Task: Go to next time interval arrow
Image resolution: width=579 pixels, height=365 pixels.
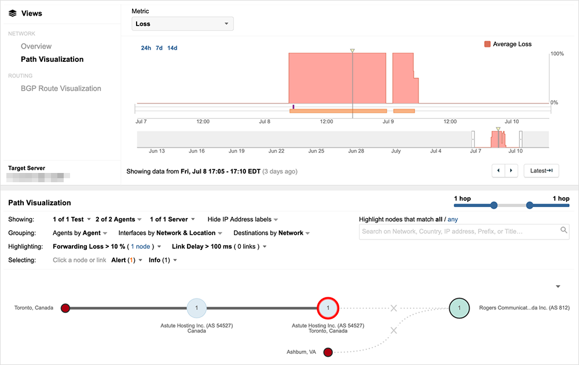Action: [511, 171]
